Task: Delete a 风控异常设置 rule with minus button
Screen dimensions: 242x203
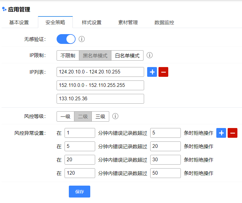Action: tap(233, 133)
